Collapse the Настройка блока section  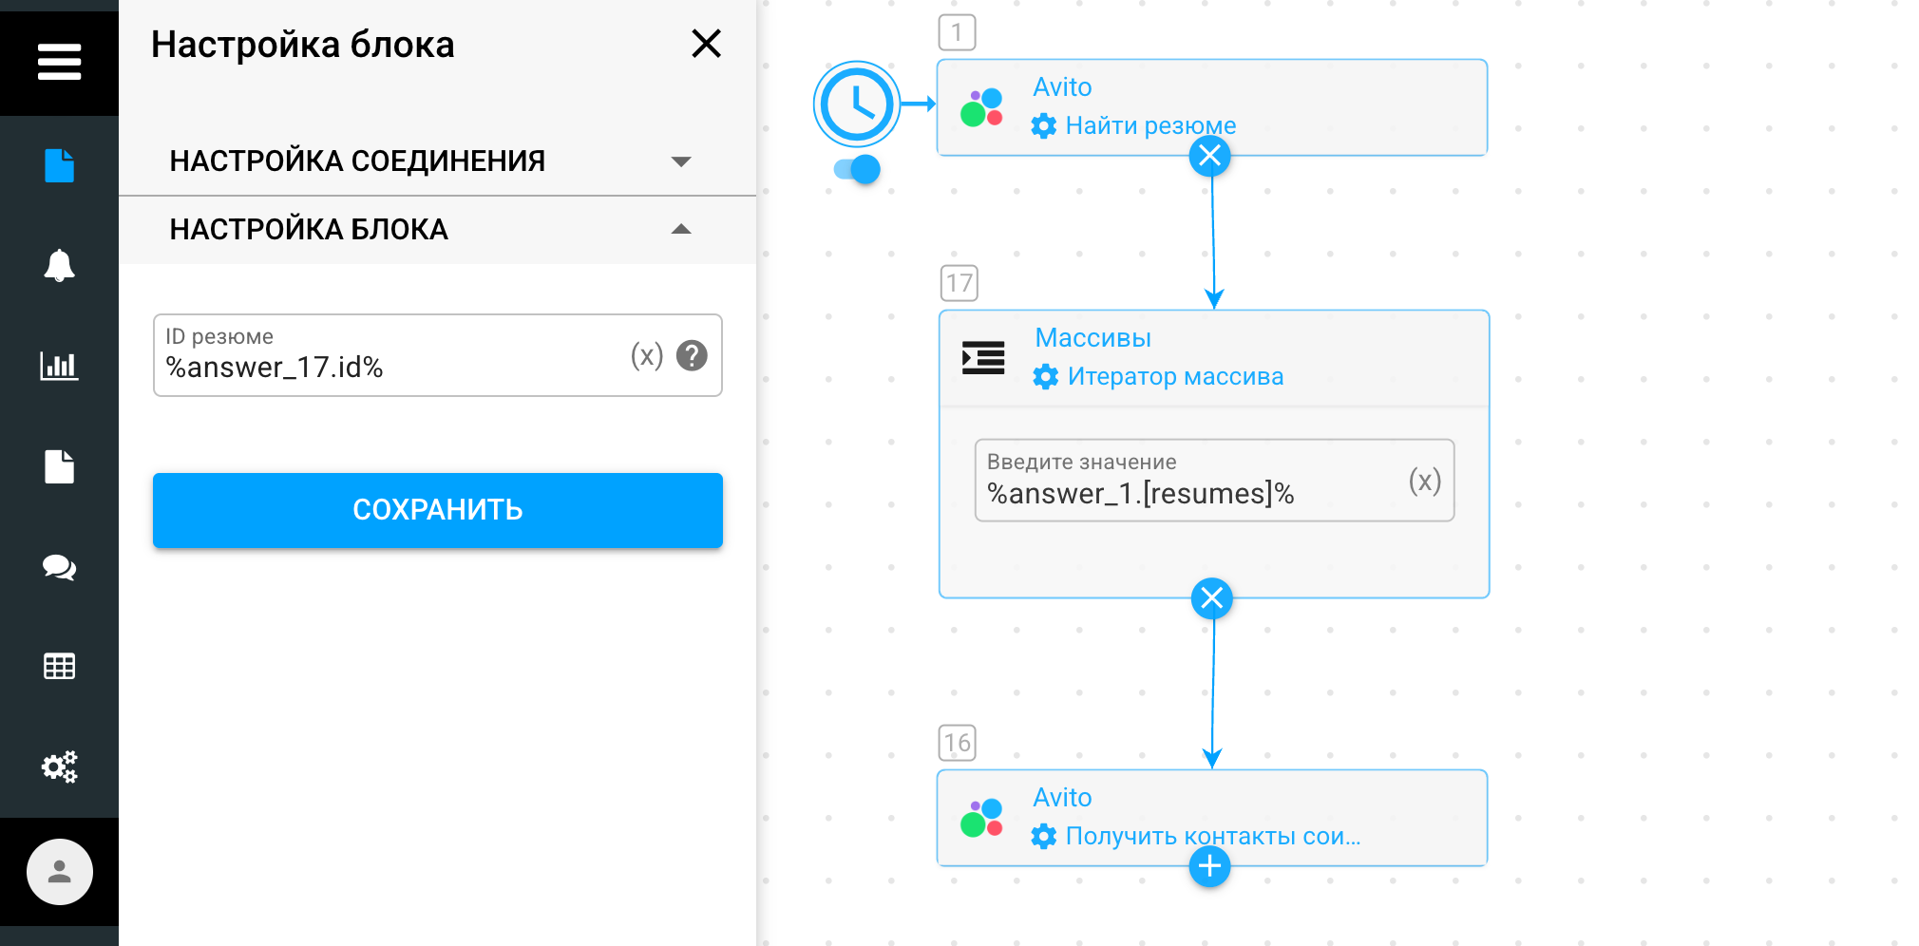pyautogui.click(x=680, y=229)
